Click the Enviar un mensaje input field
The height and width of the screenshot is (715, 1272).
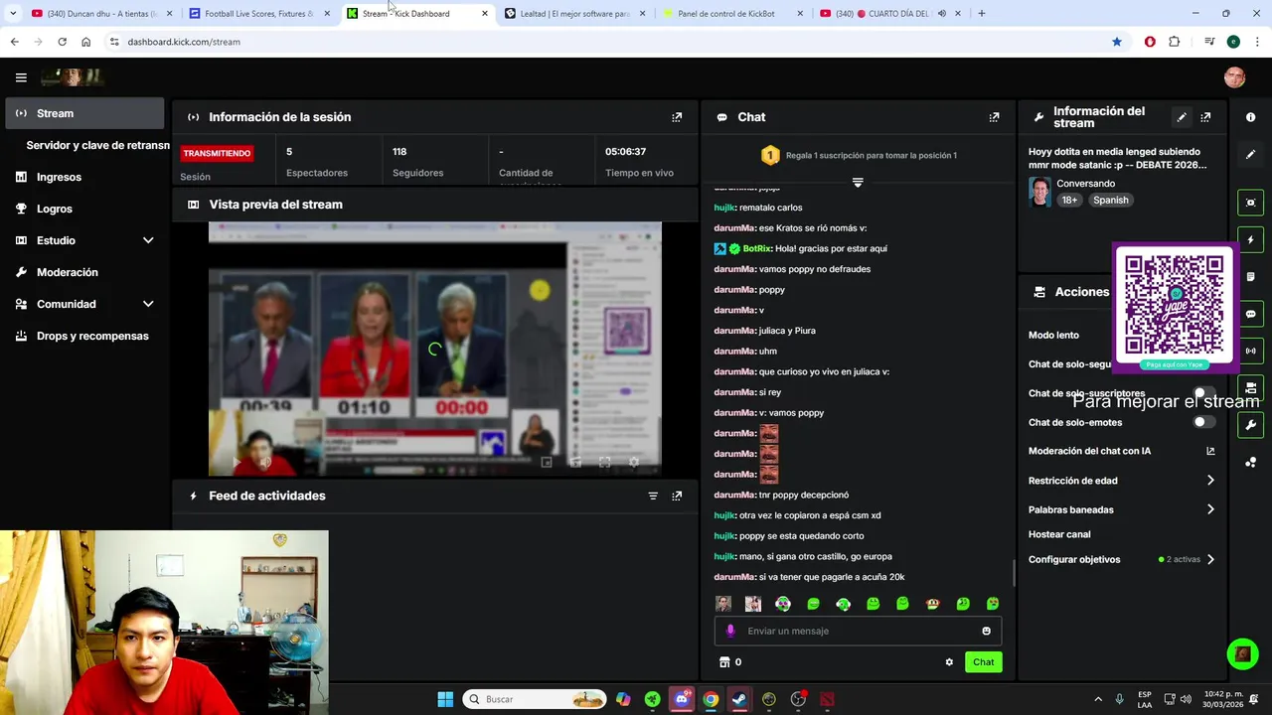[x=858, y=631]
